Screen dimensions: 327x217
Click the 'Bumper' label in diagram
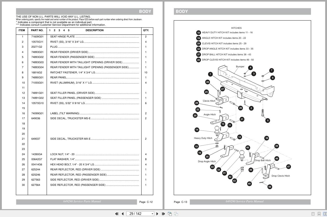click(240, 67)
